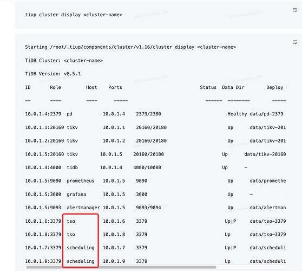The image size is (302, 271).
Task: Click the 'Status' column header
Action: click(x=208, y=87)
